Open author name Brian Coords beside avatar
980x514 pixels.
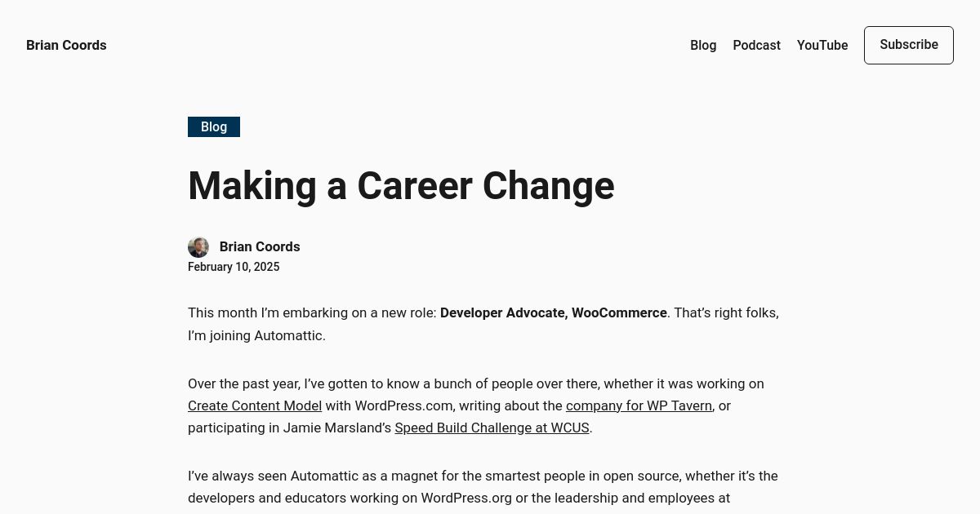pyautogui.click(x=260, y=246)
